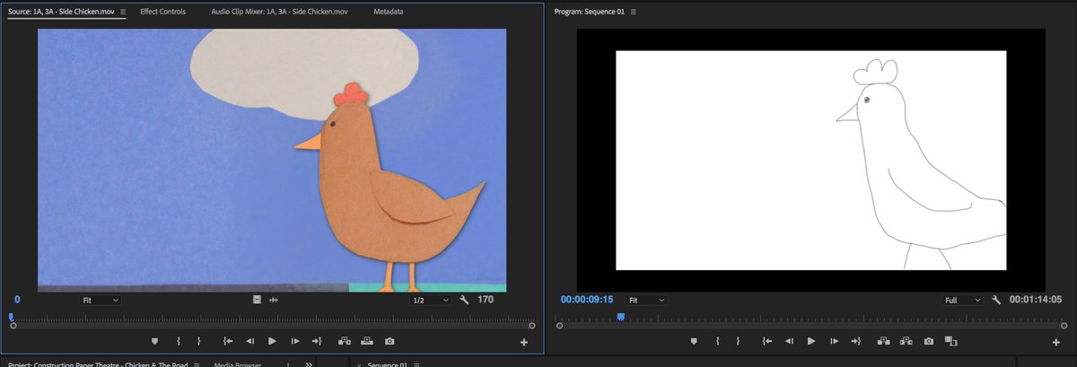Go to In point in Program monitor
This screenshot has height=367, width=1077.
coord(766,341)
